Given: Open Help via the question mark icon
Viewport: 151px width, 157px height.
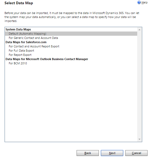Looking at the screenshot, I should (x=139, y=2).
